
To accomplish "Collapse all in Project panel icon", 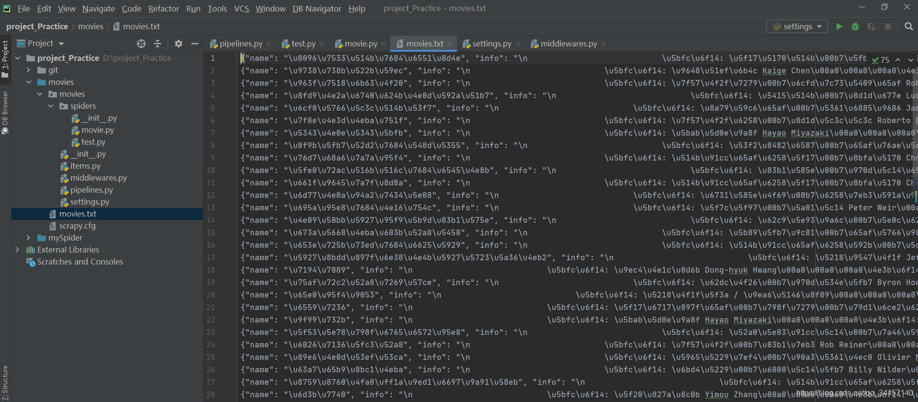I will 158,44.
